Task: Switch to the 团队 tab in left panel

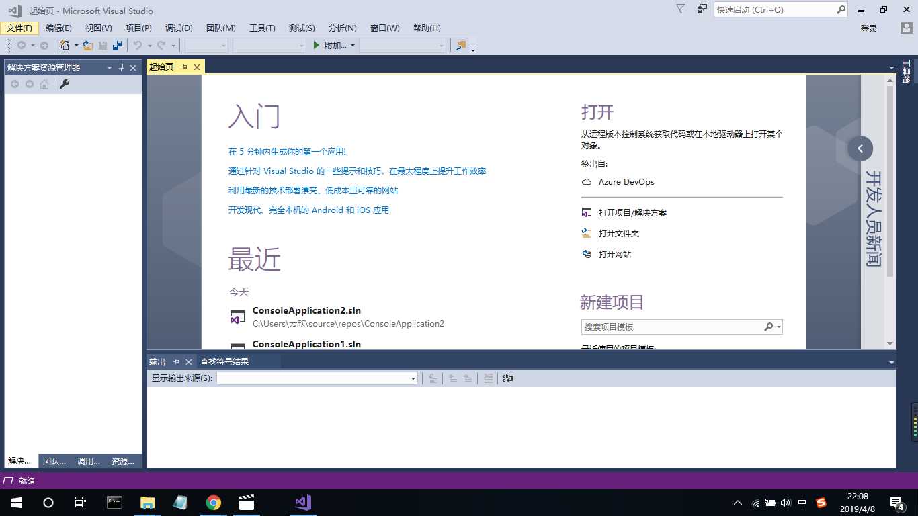Action: (54, 461)
